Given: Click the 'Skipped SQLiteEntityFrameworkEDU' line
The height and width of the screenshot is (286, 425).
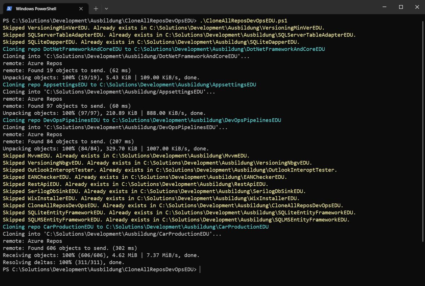Looking at the screenshot, I should pos(179,212).
